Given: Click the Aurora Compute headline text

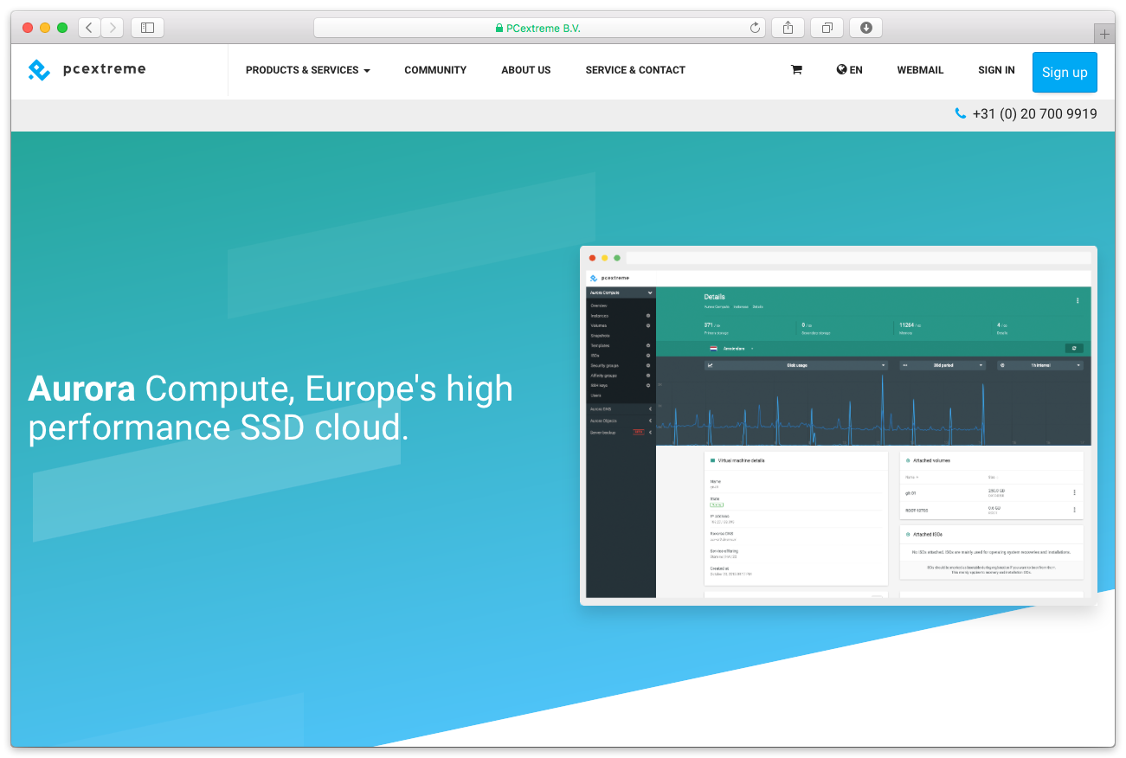Looking at the screenshot, I should click(271, 408).
